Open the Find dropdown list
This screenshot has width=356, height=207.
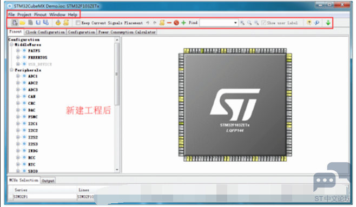click(x=235, y=23)
